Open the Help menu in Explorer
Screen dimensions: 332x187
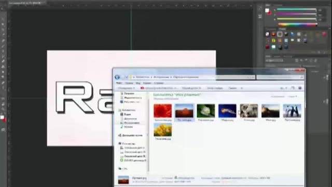pos(159,83)
